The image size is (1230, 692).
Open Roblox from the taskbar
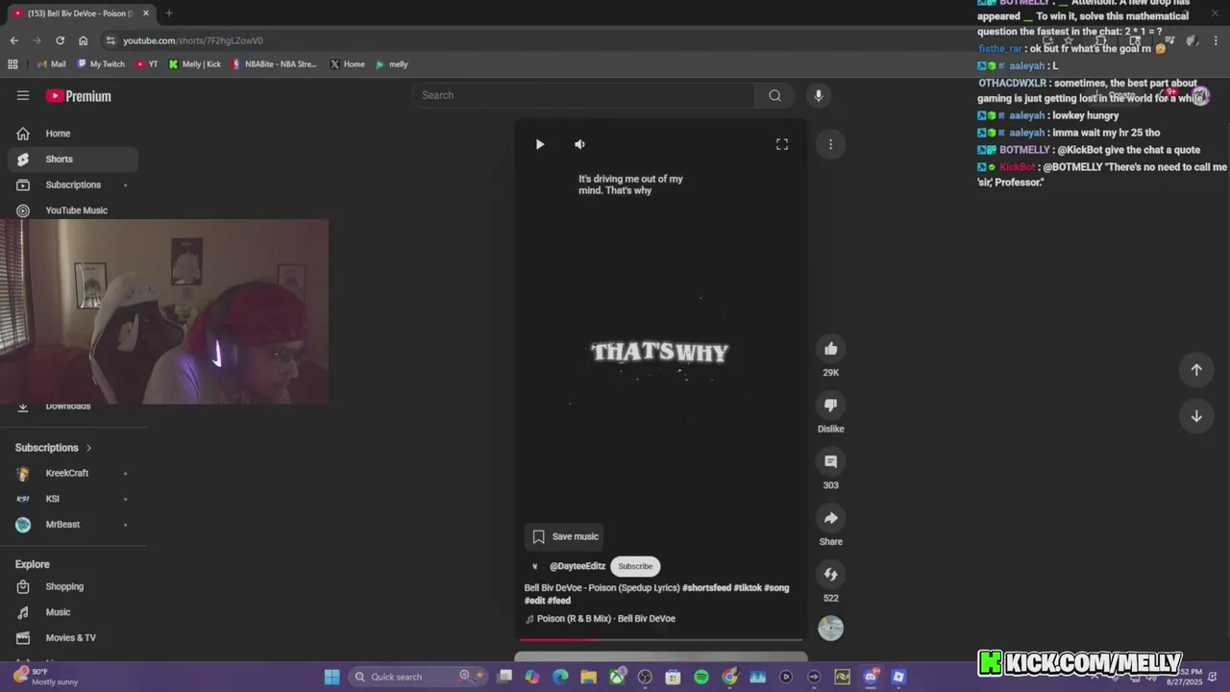[x=898, y=677]
